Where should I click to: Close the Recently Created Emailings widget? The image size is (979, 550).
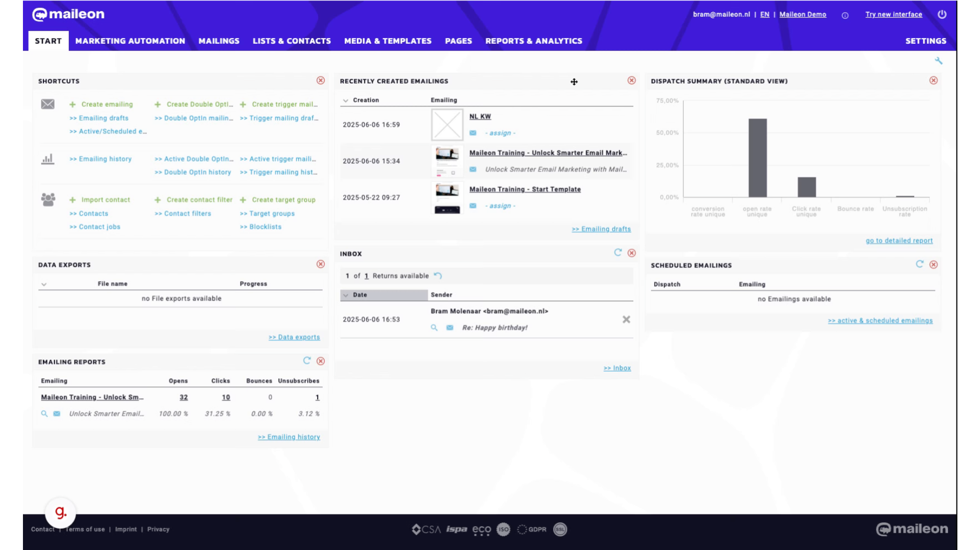tap(632, 80)
